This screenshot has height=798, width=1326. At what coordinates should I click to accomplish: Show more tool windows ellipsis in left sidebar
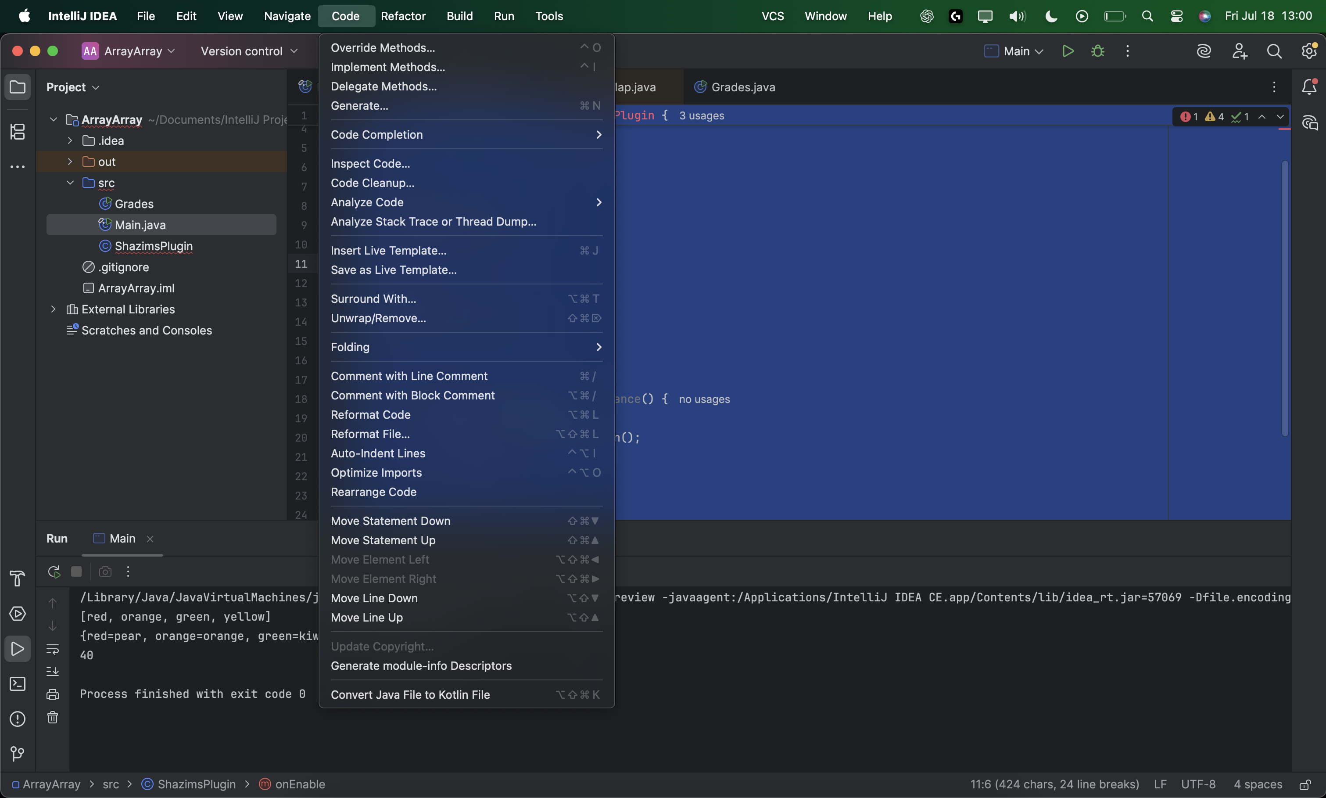(18, 167)
